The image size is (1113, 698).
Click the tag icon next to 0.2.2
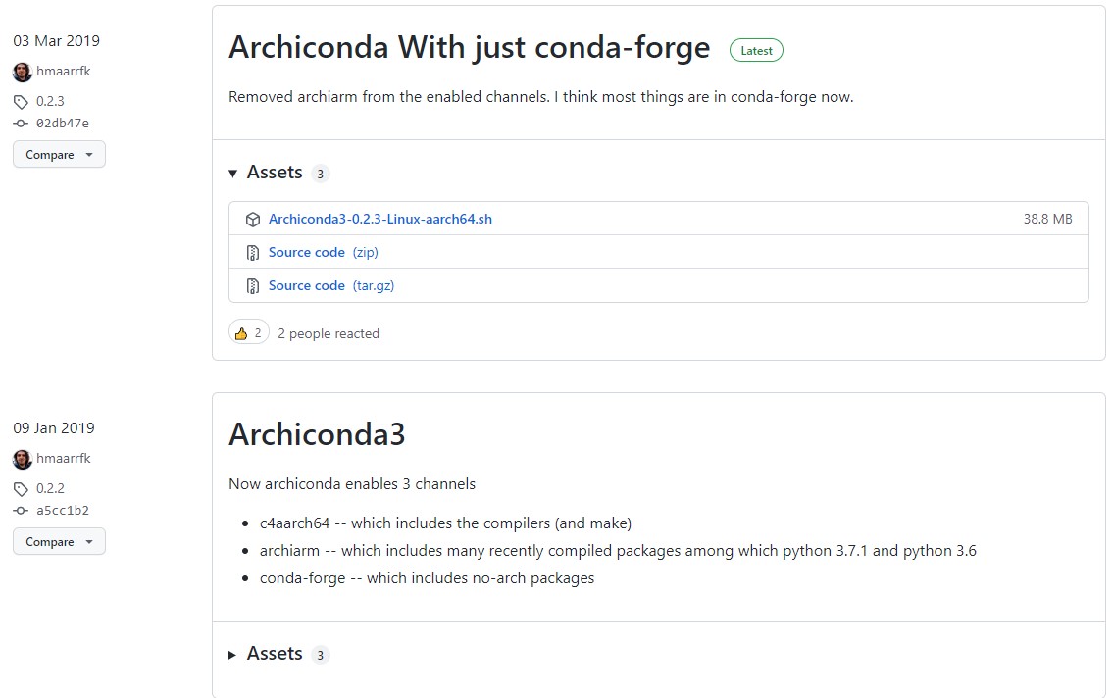(x=21, y=489)
